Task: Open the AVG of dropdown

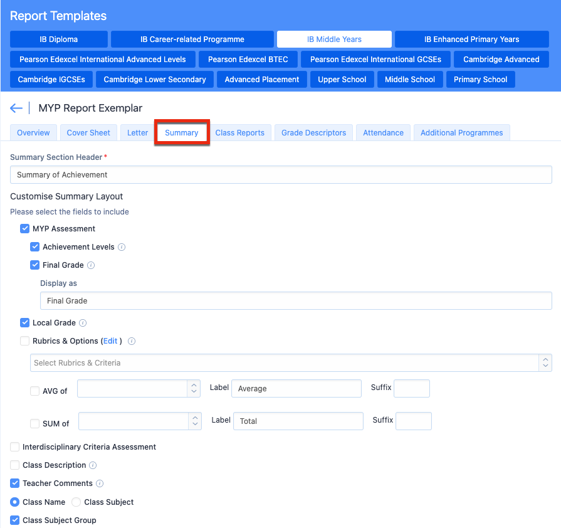Action: (x=139, y=389)
